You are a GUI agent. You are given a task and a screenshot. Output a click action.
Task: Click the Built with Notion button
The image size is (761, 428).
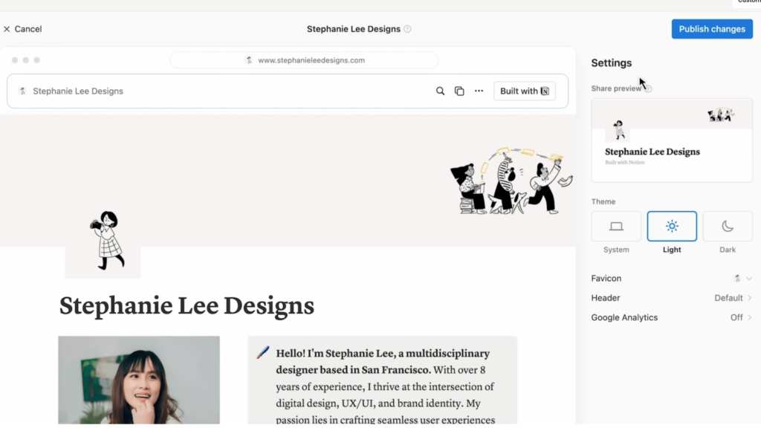coord(524,91)
